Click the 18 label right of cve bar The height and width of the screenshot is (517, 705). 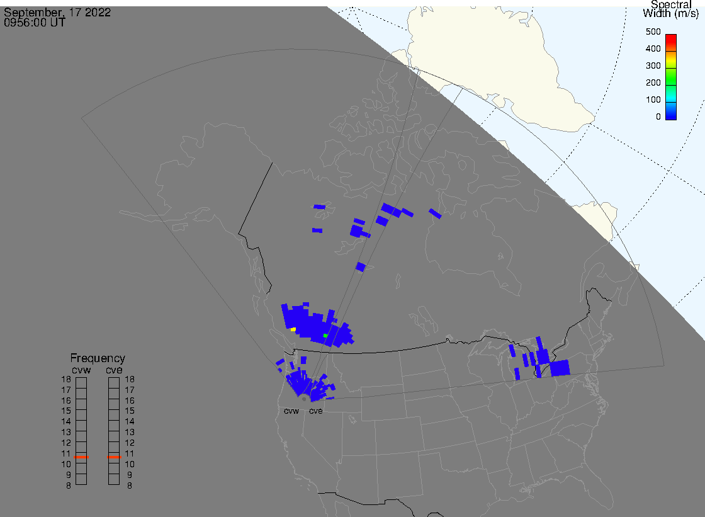(x=130, y=379)
